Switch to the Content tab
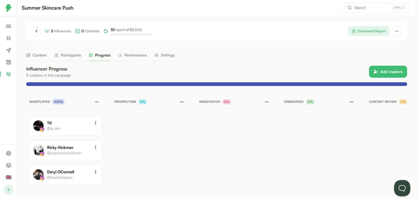418x199 pixels. (36, 55)
